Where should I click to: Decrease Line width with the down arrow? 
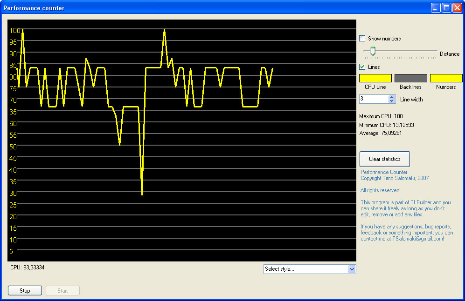coord(392,101)
